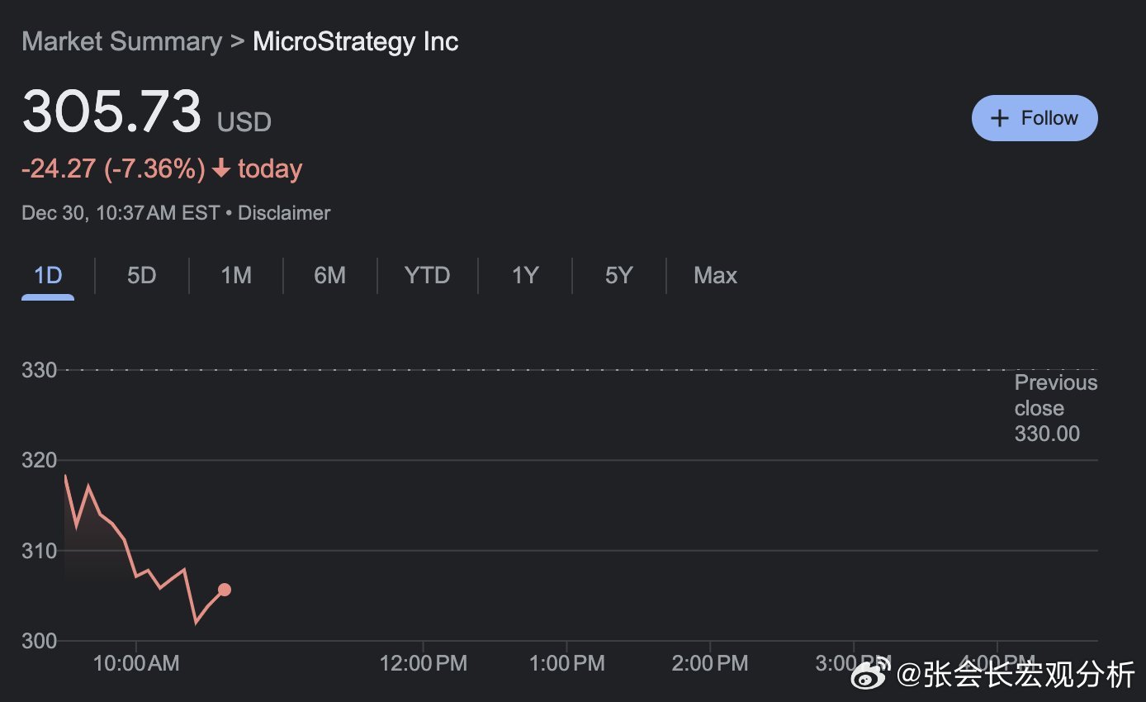Show the YTD chart range

(427, 275)
